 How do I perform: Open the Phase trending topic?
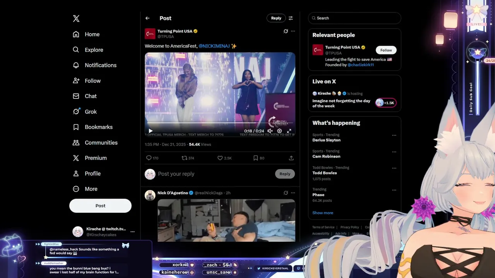point(318,195)
